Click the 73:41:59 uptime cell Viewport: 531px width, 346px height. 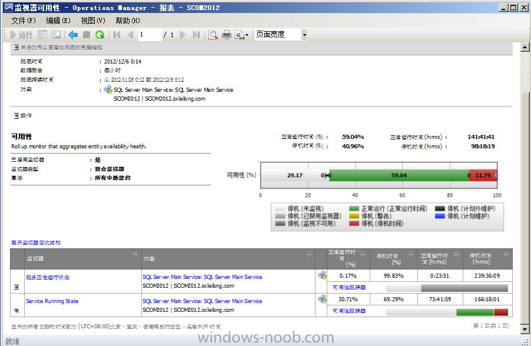[x=440, y=300]
